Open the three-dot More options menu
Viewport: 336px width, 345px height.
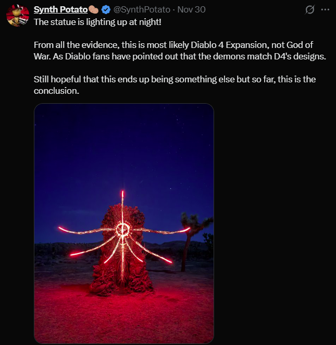(x=326, y=10)
